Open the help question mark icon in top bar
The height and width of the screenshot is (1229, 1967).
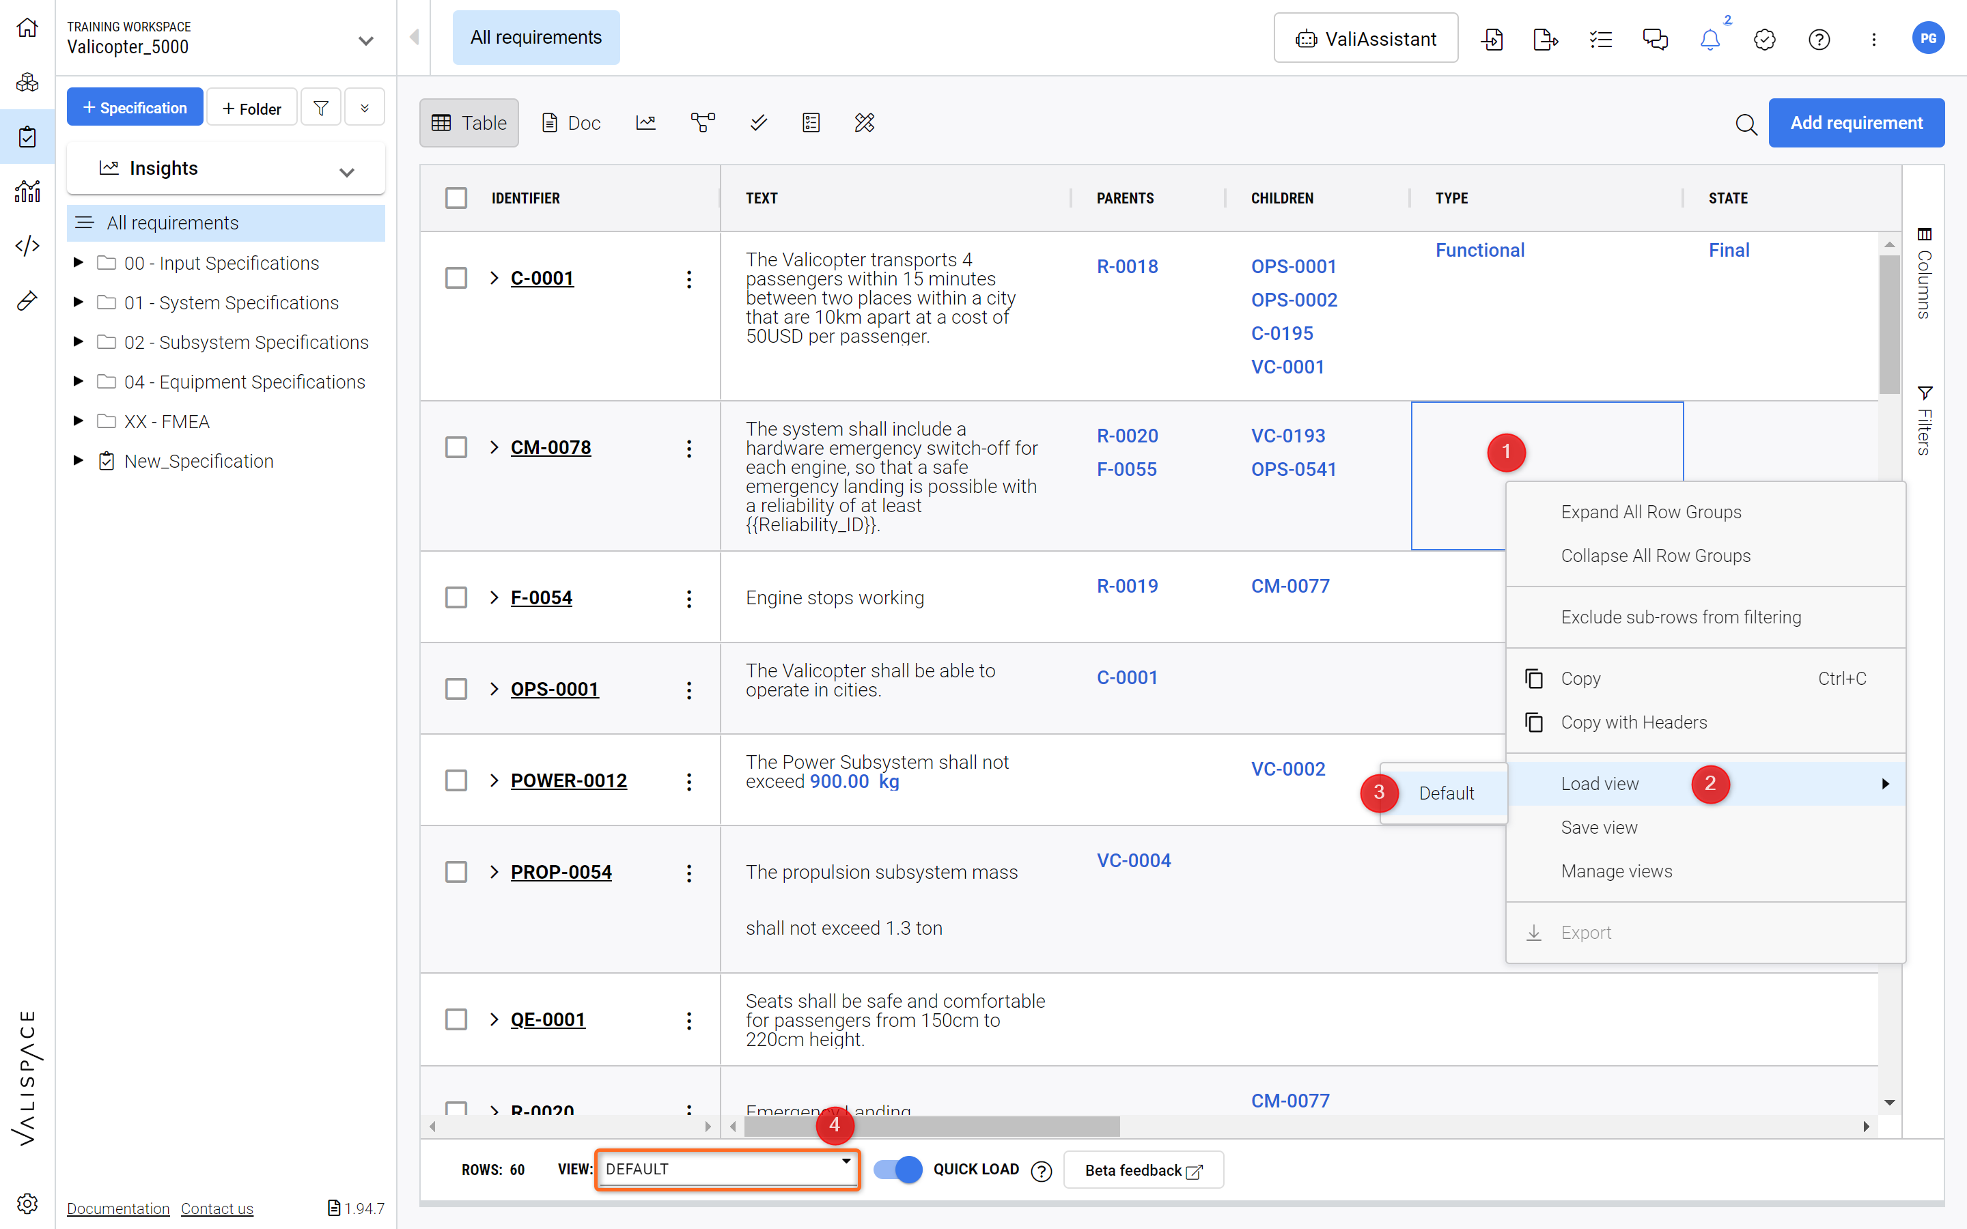1819,39
